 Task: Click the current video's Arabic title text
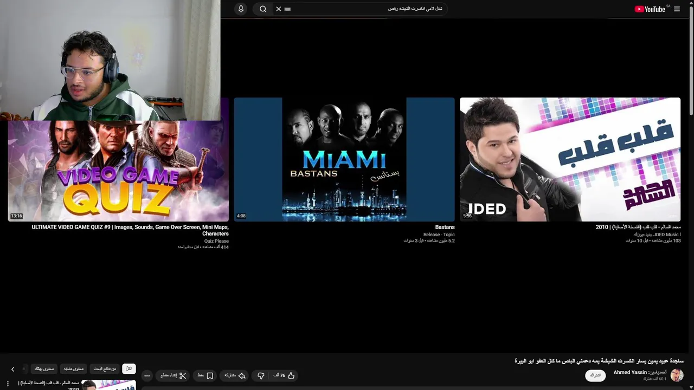pyautogui.click(x=599, y=361)
